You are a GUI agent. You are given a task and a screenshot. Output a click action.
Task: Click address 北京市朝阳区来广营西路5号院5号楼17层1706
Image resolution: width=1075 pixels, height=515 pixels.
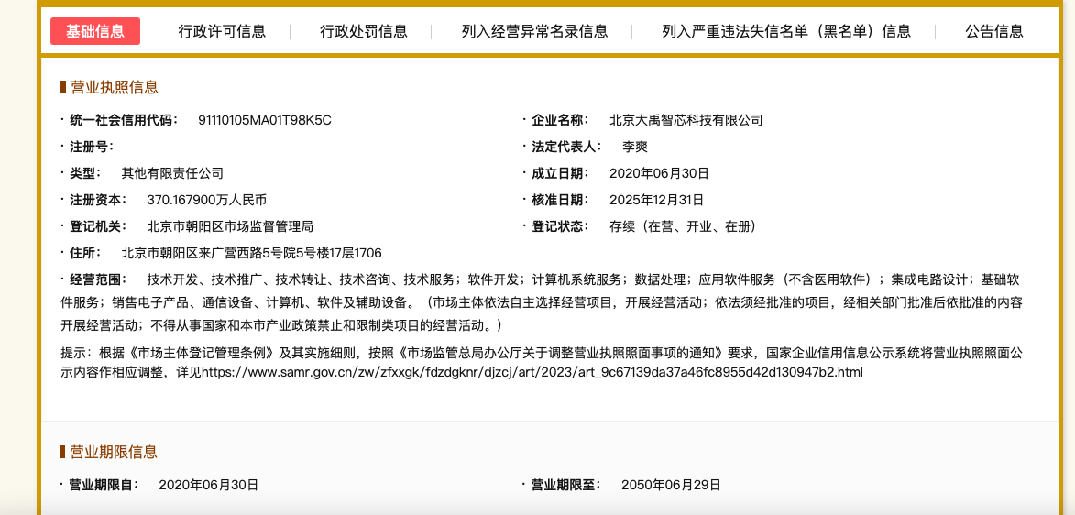click(251, 253)
